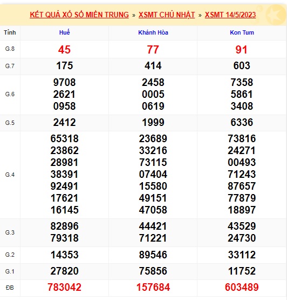
Task: Click the star icon in the header corner
Action: (276, 15)
